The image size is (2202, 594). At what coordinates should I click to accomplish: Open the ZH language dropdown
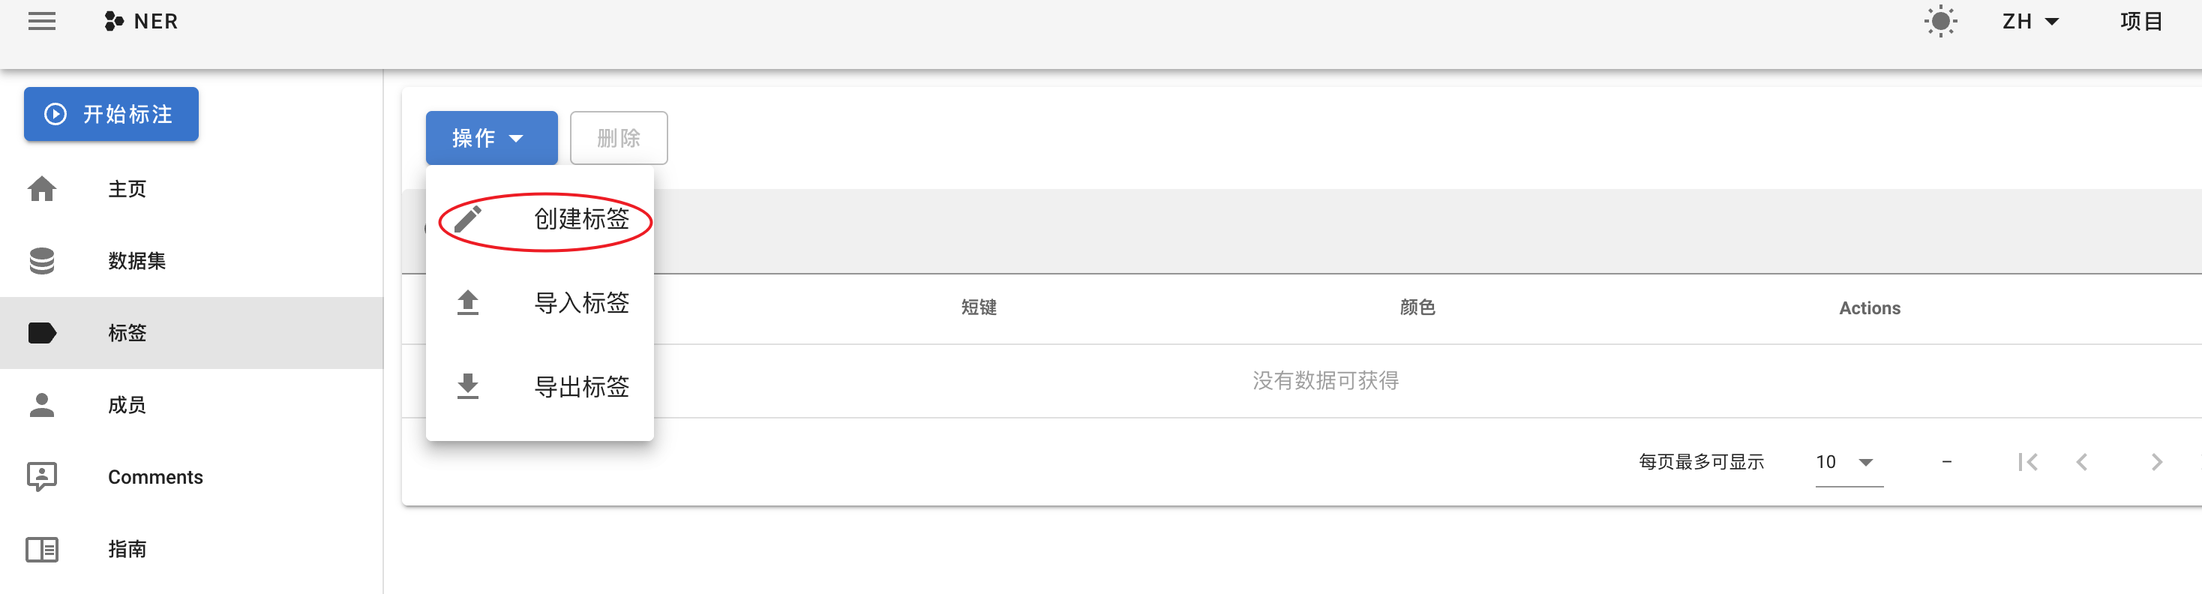point(2029,21)
